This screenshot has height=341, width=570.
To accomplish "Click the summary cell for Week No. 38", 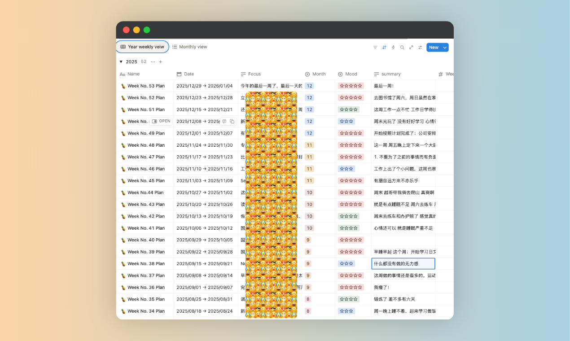I will click(403, 264).
